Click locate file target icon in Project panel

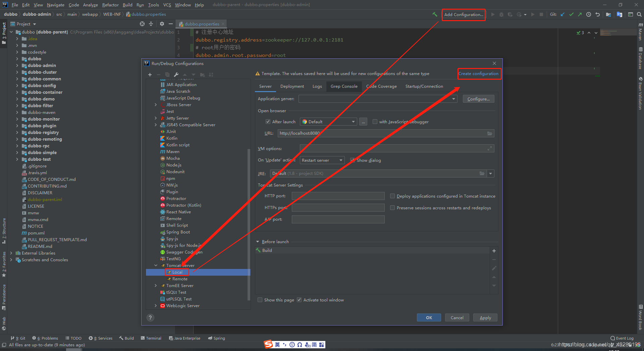142,24
